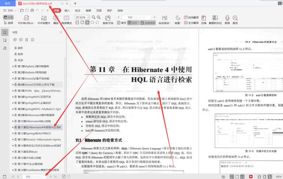Screen dimensions: 283x179
Task: Expand 第6章Spring4MVC实用开发 bookmark
Action: click(13, 97)
